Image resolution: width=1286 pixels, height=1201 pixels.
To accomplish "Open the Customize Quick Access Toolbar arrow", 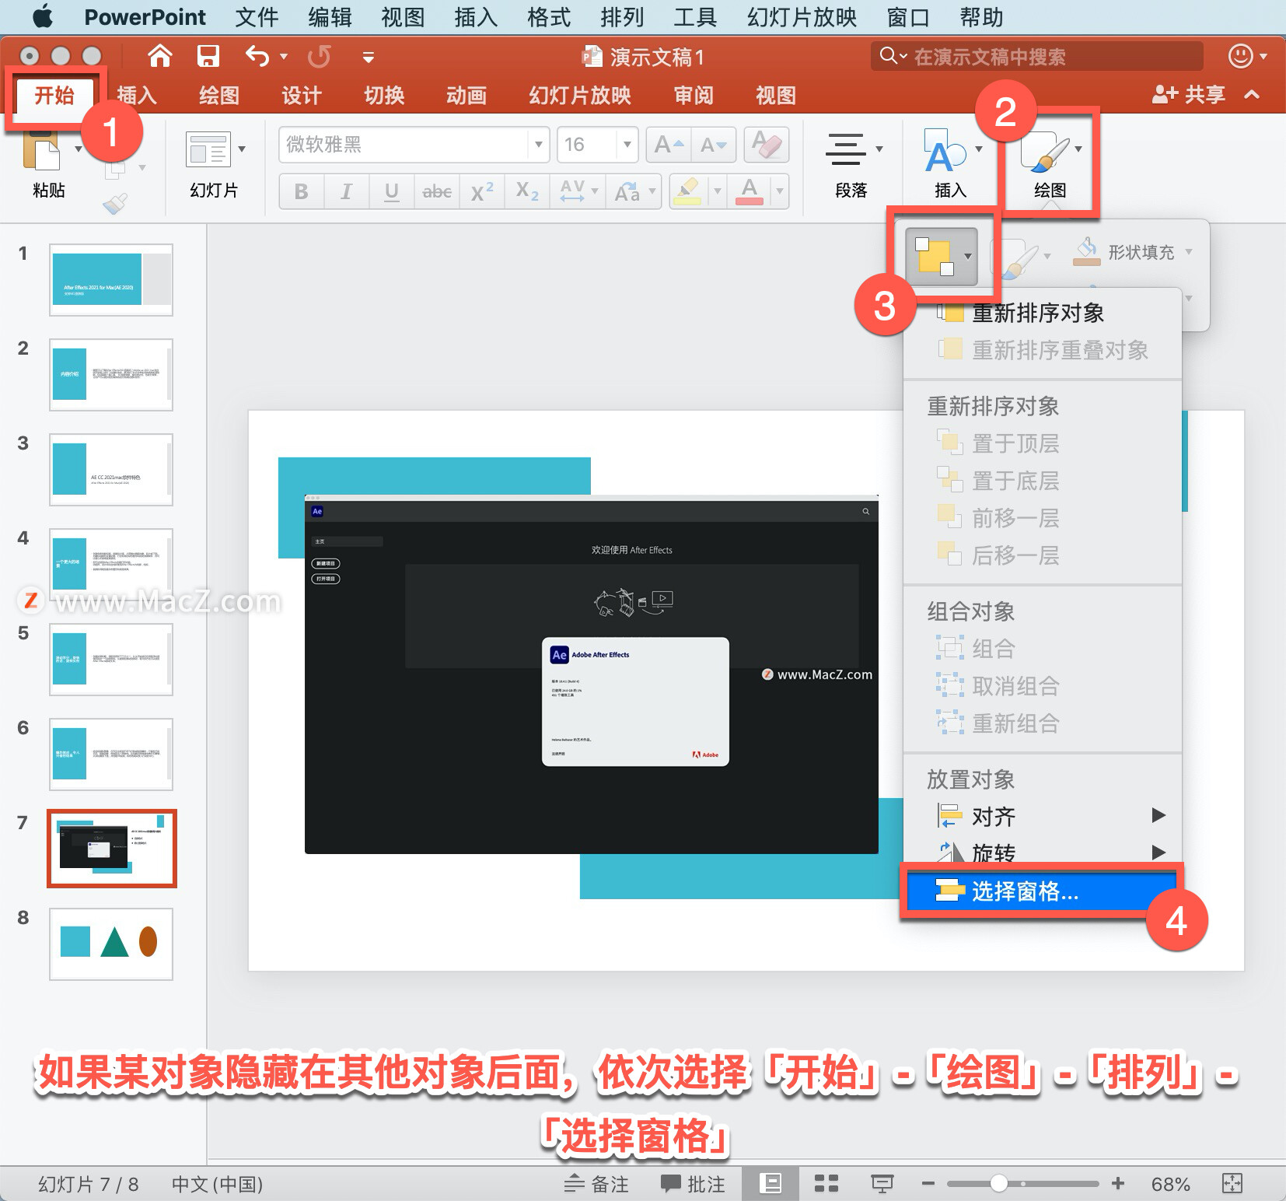I will click(369, 57).
